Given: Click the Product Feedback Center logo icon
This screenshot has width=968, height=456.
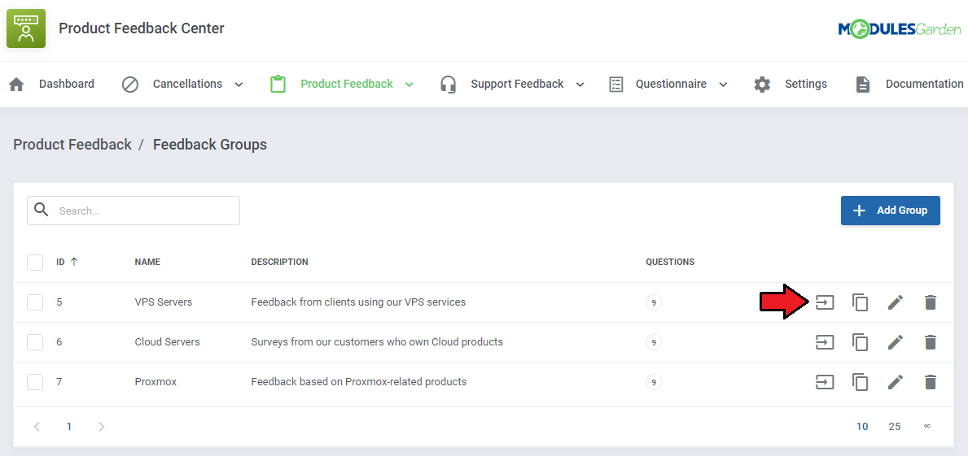Looking at the screenshot, I should click(26, 28).
